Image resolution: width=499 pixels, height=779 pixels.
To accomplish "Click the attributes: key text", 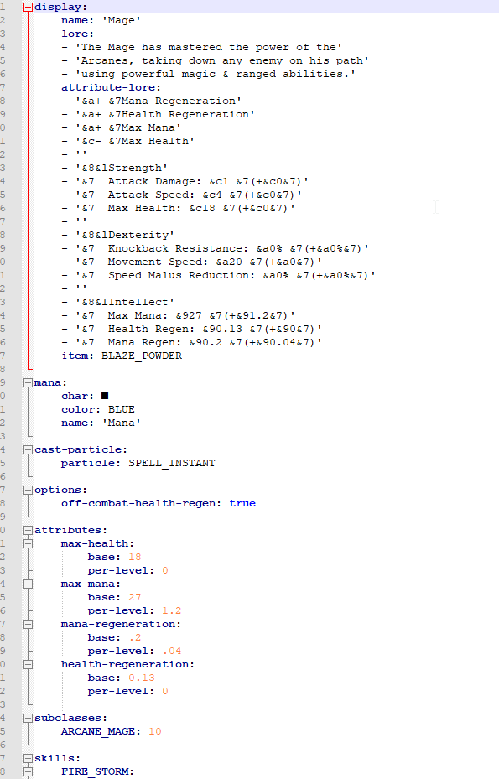I will [70, 530].
